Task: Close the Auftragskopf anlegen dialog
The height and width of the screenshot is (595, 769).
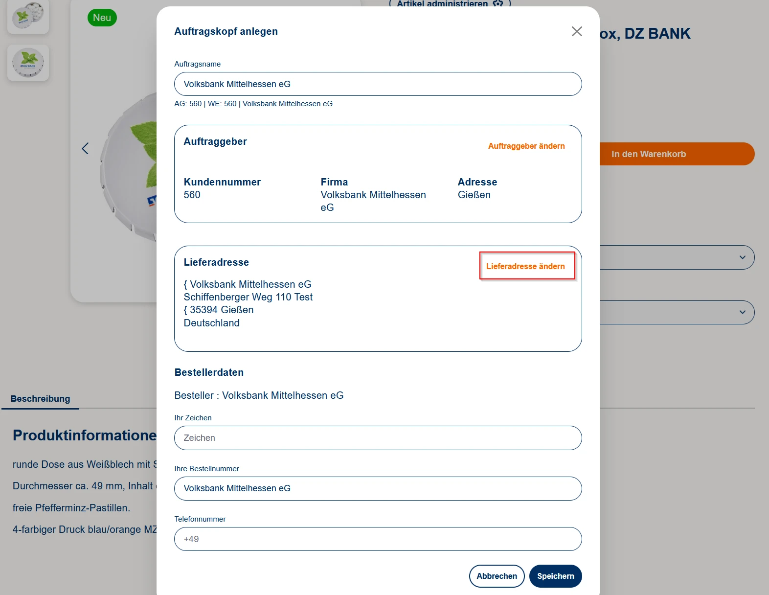Action: point(577,31)
